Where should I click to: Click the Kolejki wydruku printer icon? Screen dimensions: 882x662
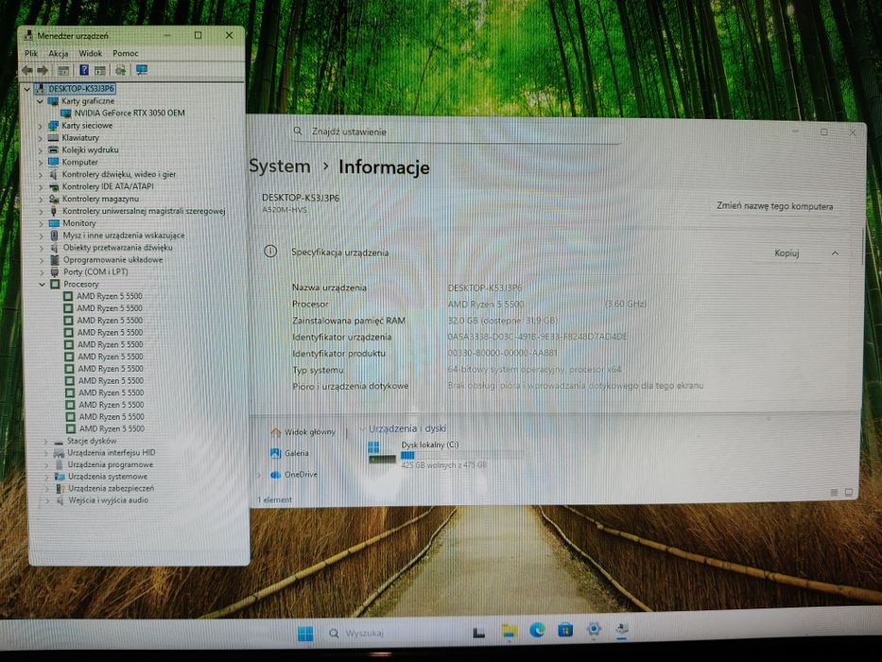pos(54,150)
